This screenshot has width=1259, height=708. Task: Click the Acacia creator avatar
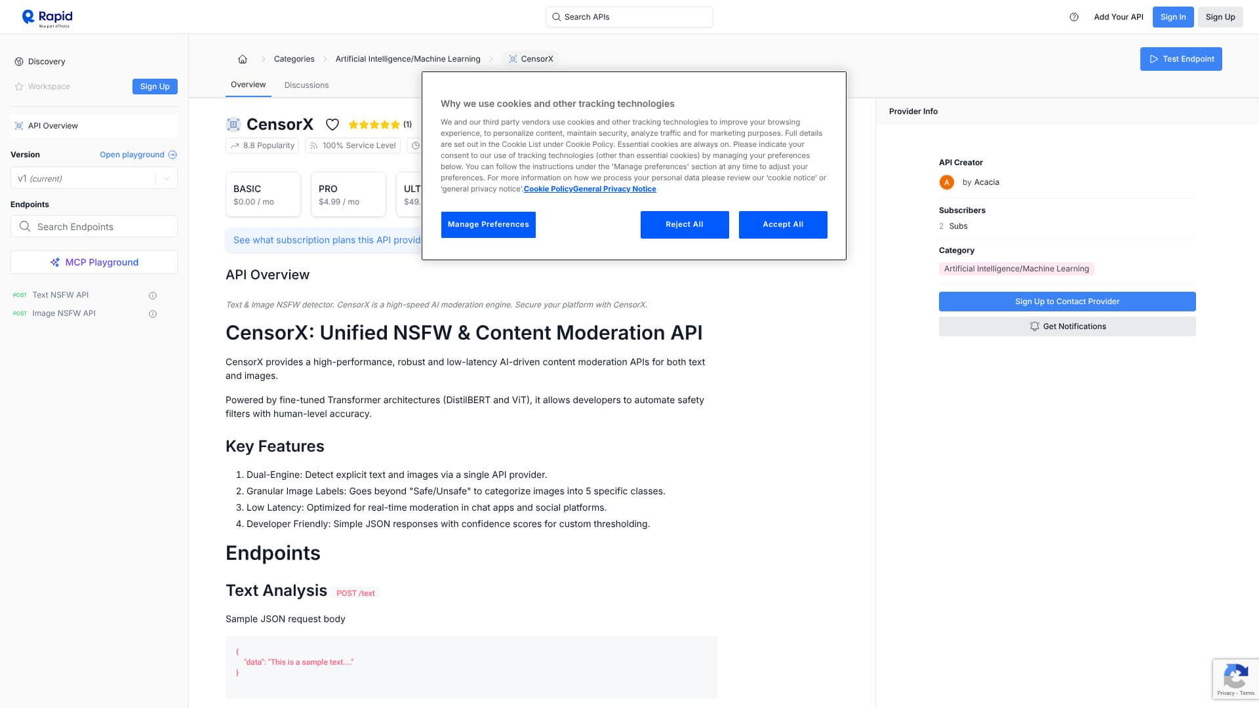point(946,182)
